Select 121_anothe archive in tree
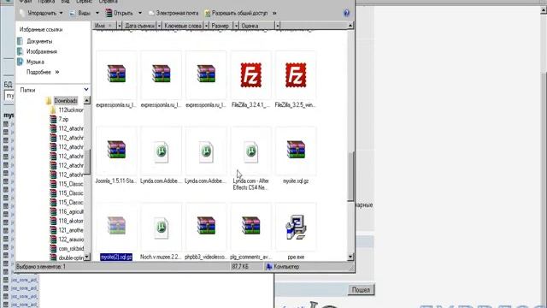Viewport: 547px width, 308px height. tap(71, 230)
